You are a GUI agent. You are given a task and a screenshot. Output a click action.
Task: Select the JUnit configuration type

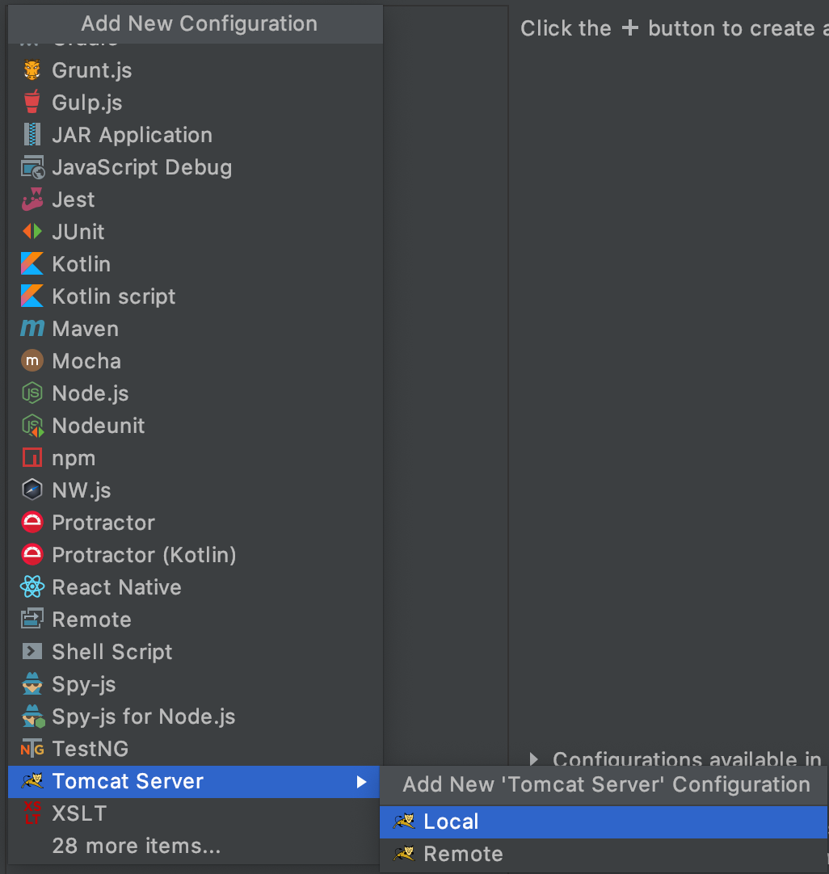pyautogui.click(x=78, y=232)
